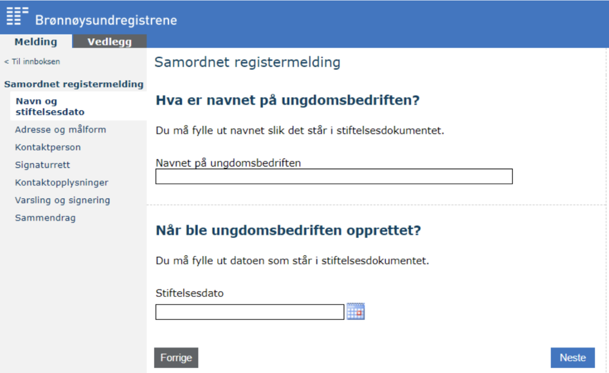Open the calendar date picker icon
609x373 pixels.
pyautogui.click(x=356, y=311)
